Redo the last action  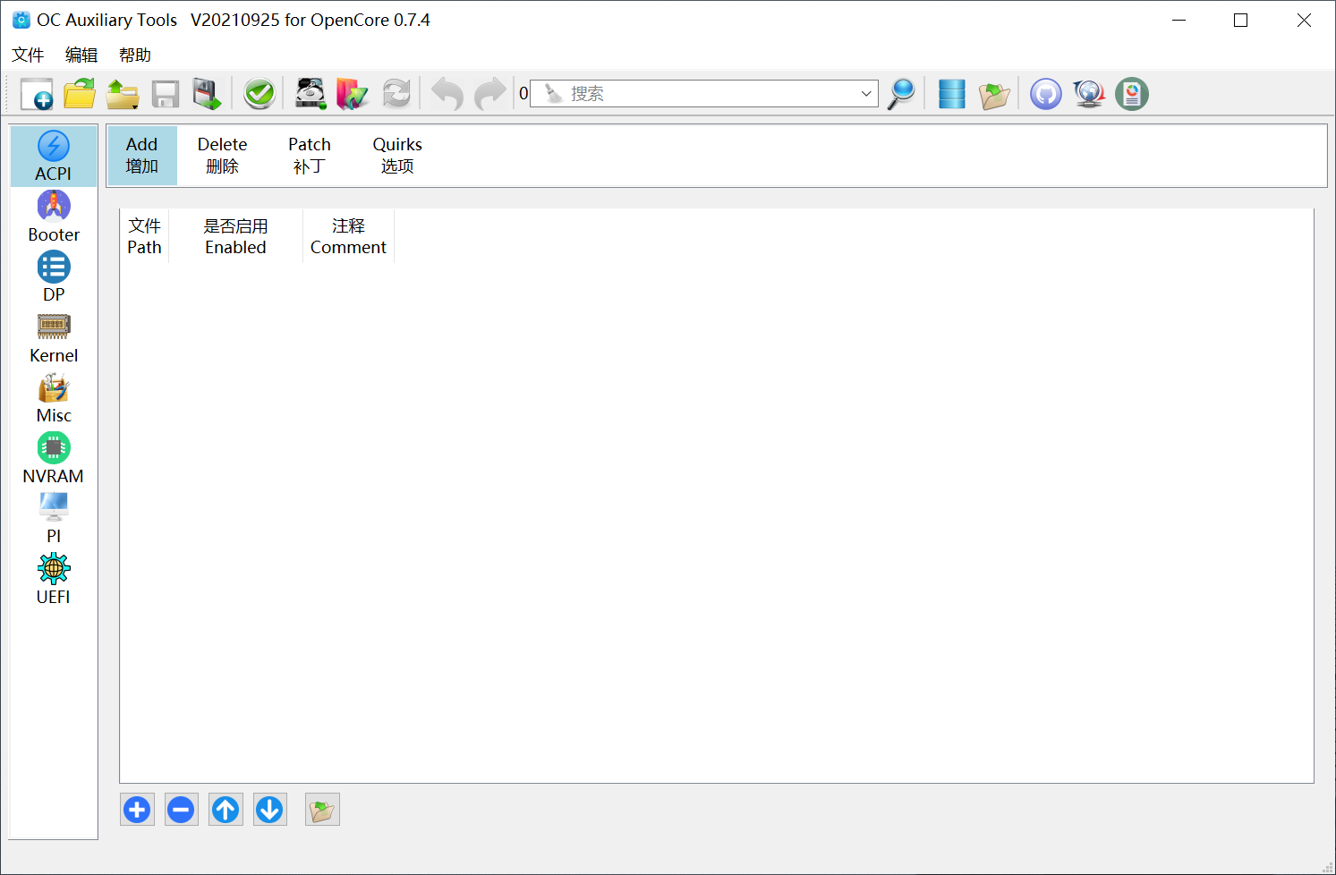(489, 94)
